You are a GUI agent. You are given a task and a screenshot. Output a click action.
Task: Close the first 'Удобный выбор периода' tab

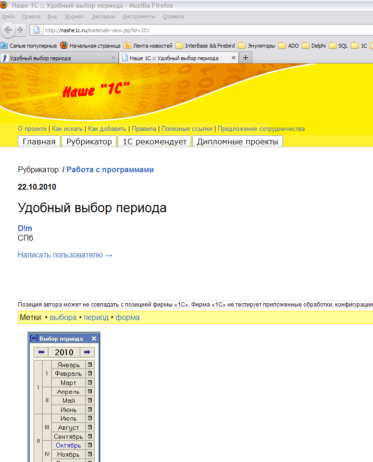[x=113, y=58]
